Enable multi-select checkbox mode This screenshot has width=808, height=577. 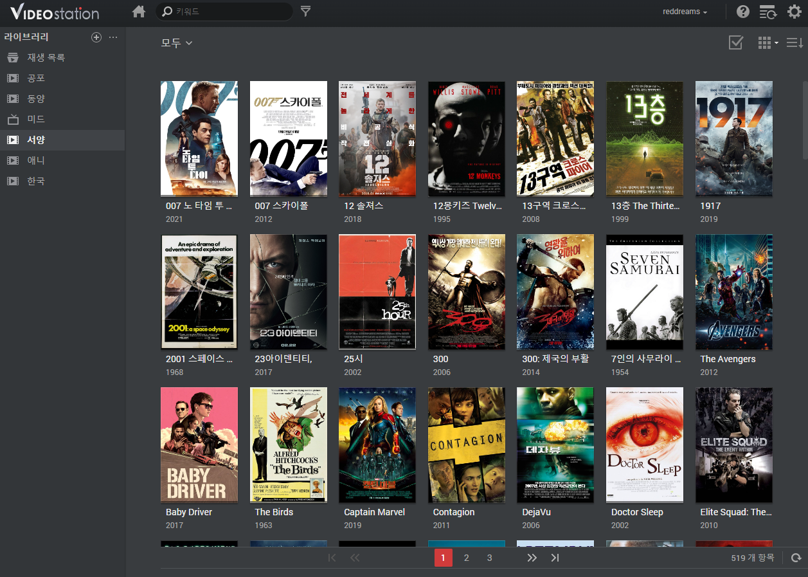click(x=736, y=42)
